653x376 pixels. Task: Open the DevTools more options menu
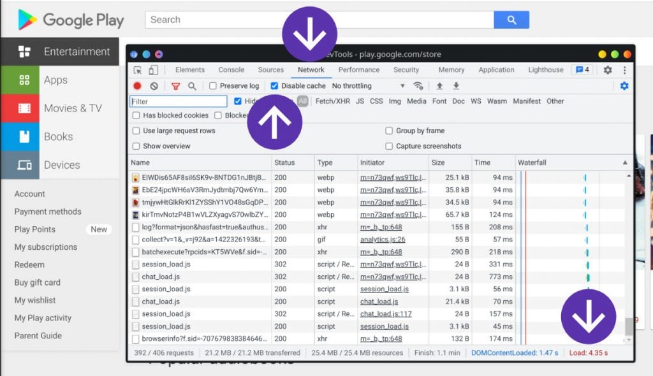coord(624,70)
